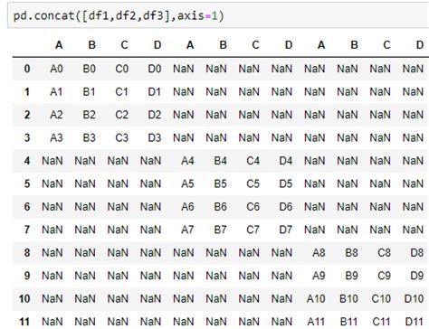This screenshot has width=429, height=329.
Task: Click on cell B3
Action: point(90,137)
